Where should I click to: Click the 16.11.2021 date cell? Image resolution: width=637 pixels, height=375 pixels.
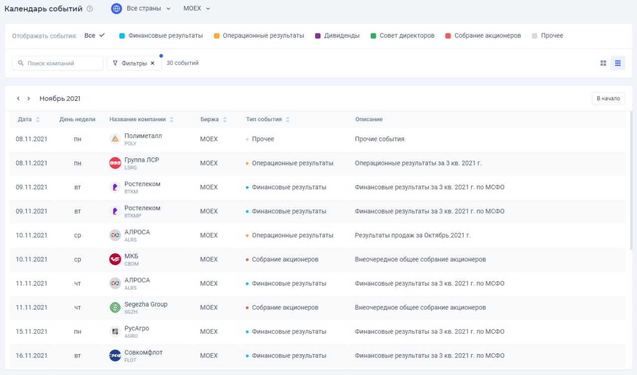point(31,356)
